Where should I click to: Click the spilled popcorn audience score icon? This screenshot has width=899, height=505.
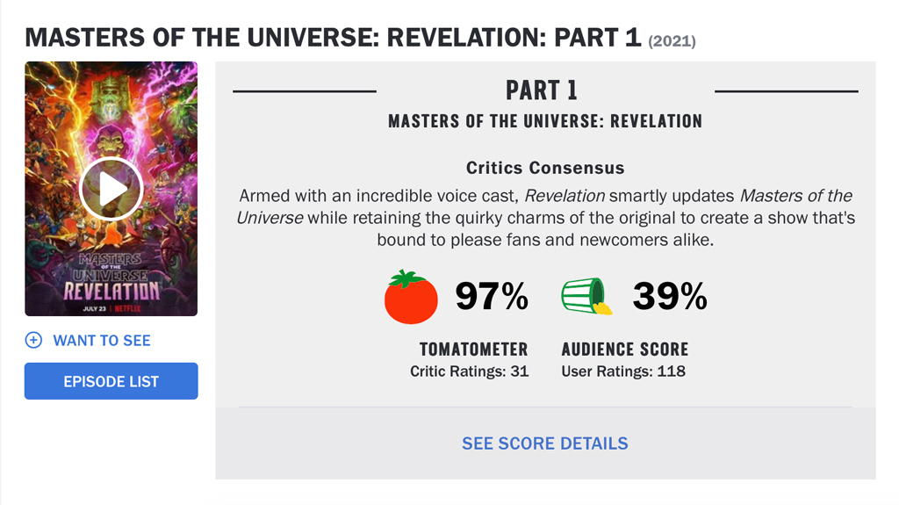[x=586, y=296]
